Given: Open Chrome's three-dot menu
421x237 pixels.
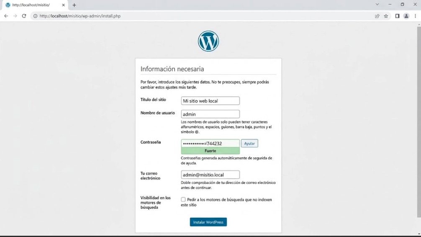Looking at the screenshot, I should tap(416, 16).
